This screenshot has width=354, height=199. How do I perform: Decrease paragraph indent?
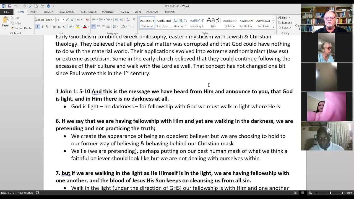tap(117, 20)
